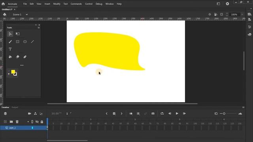Close the Untitled-2 document tab
The height and width of the screenshot is (142, 253).
[15, 9]
